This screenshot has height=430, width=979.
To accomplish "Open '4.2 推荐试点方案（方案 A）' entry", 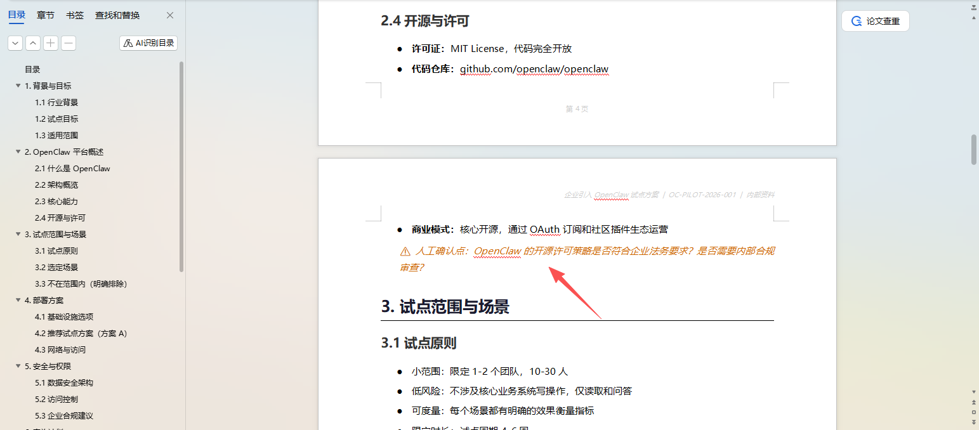I will pyautogui.click(x=81, y=334).
